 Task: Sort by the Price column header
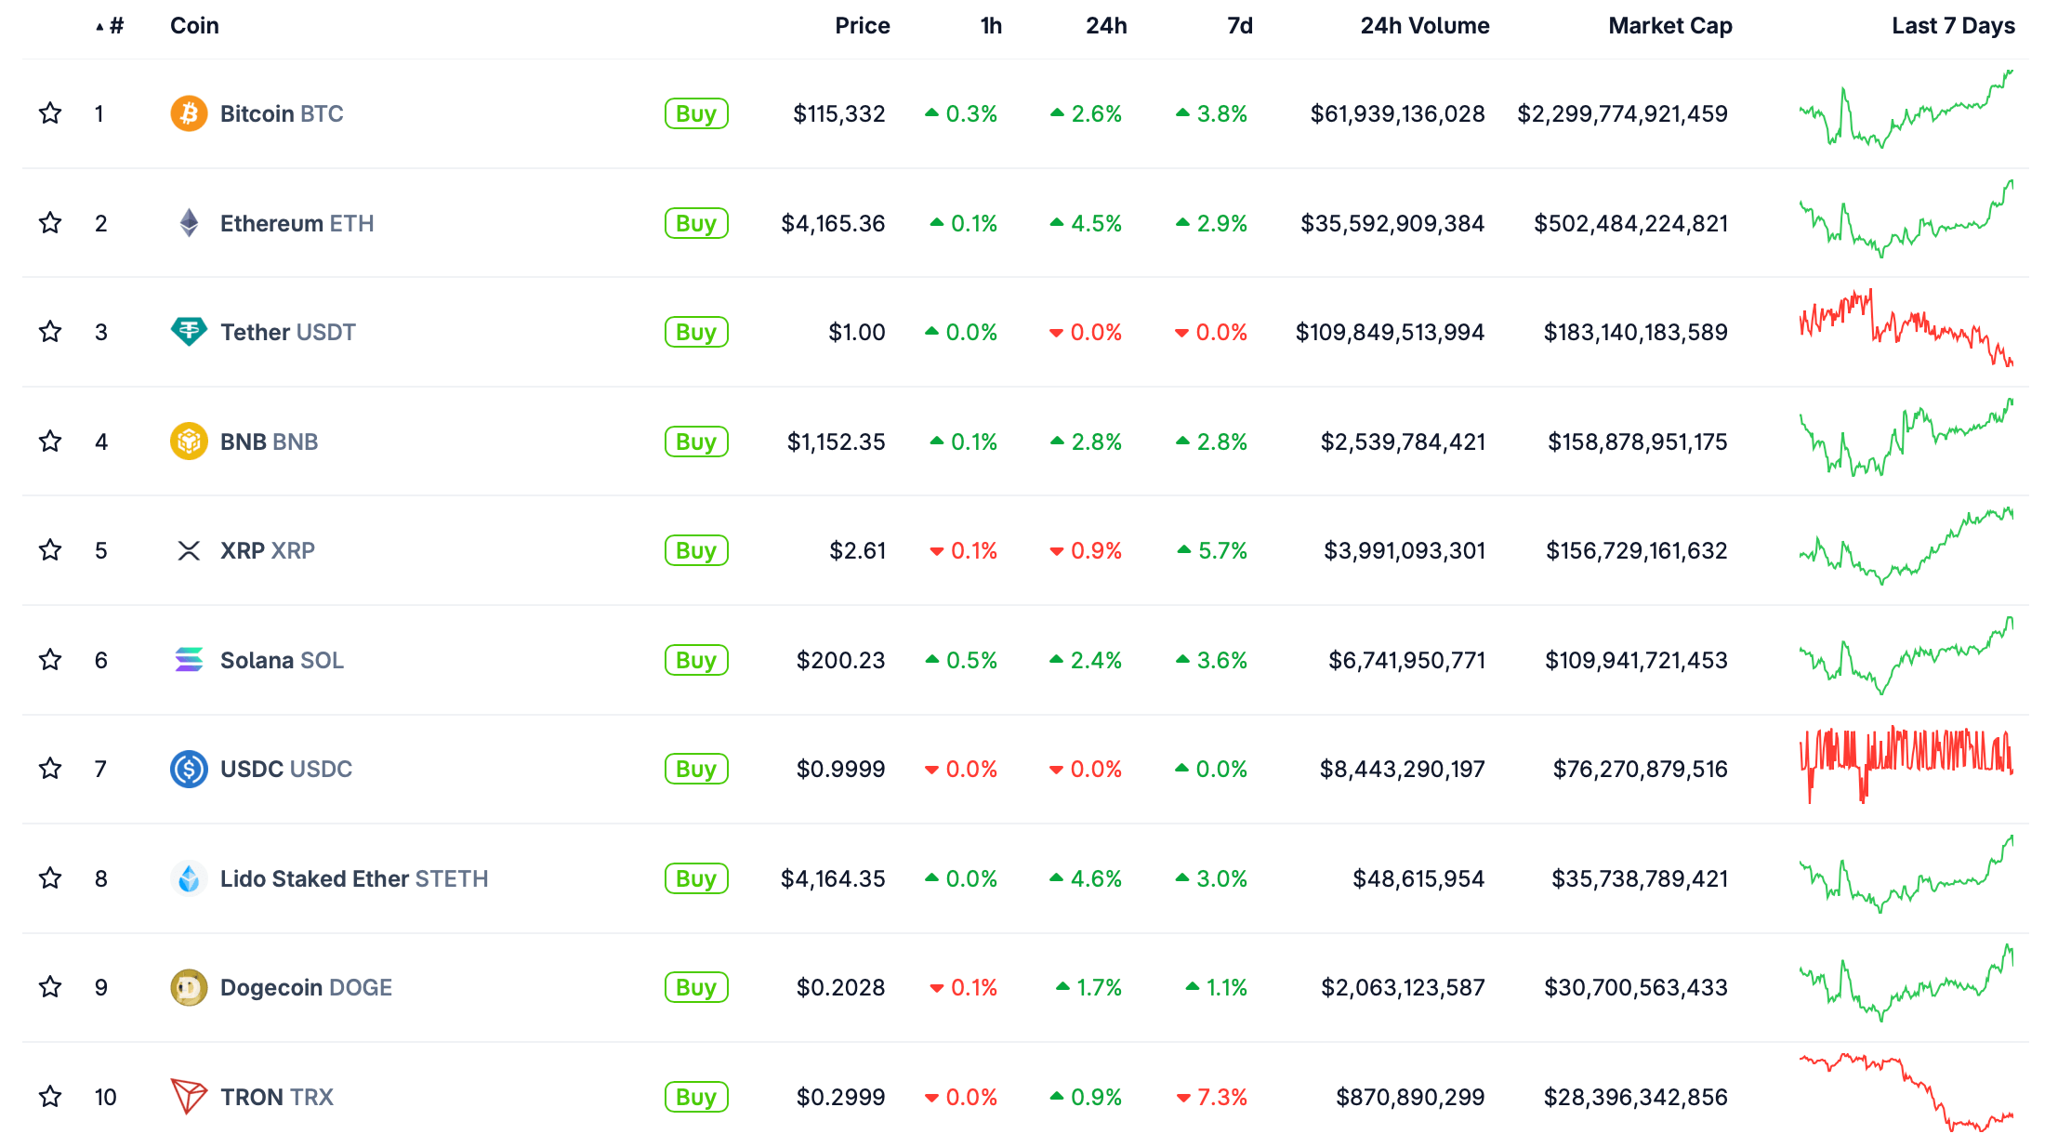pos(862,26)
